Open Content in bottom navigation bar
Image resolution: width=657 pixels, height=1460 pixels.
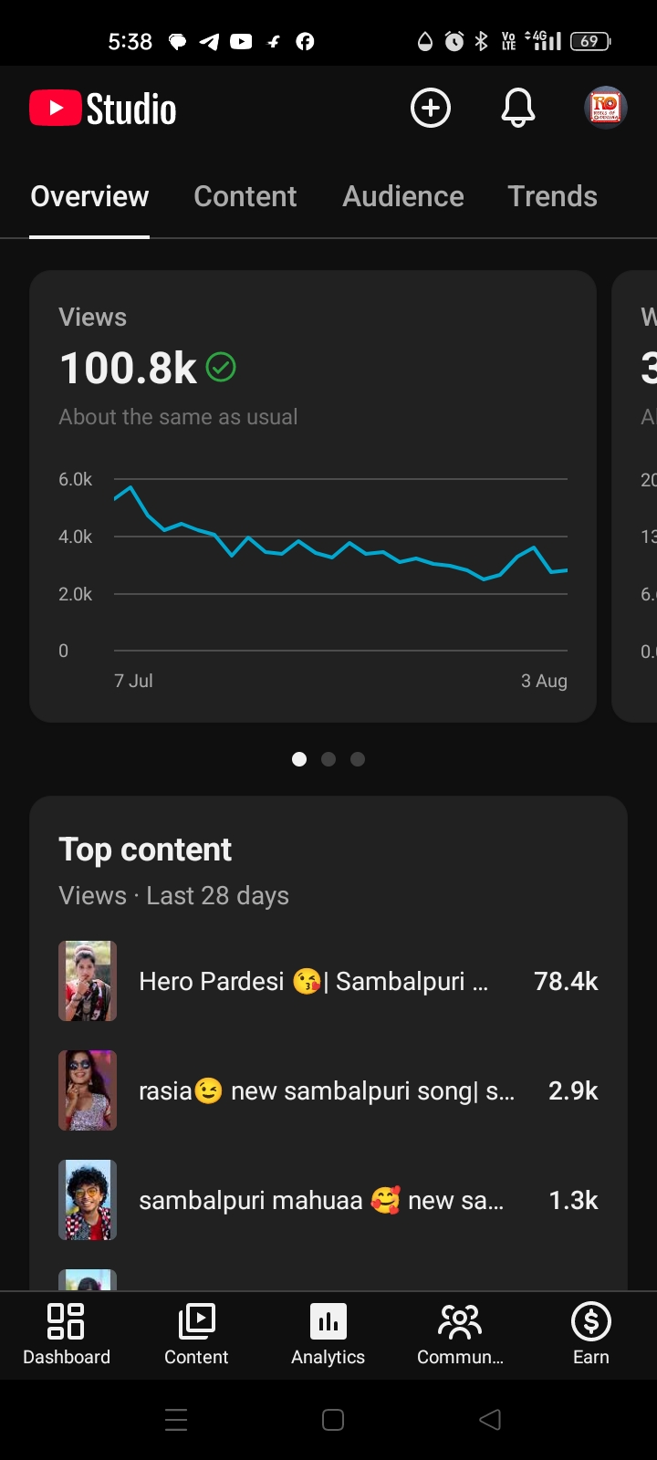[x=196, y=1334]
